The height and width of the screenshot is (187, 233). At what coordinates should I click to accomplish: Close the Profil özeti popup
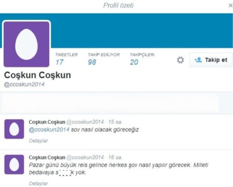point(230,6)
